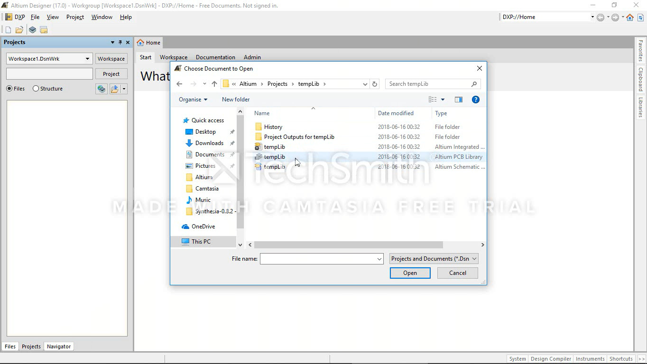Viewport: 647px width, 364px height.
Task: Select the Altium Integrated Library tempLib file
Action: [x=274, y=147]
